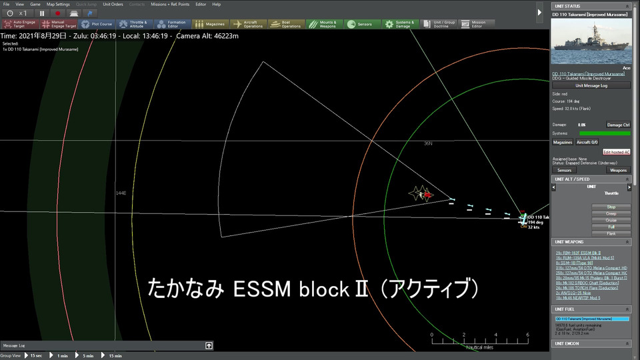Screen dimensions: 640x360
Task: Start recording with the red record button
Action: click(57, 13)
